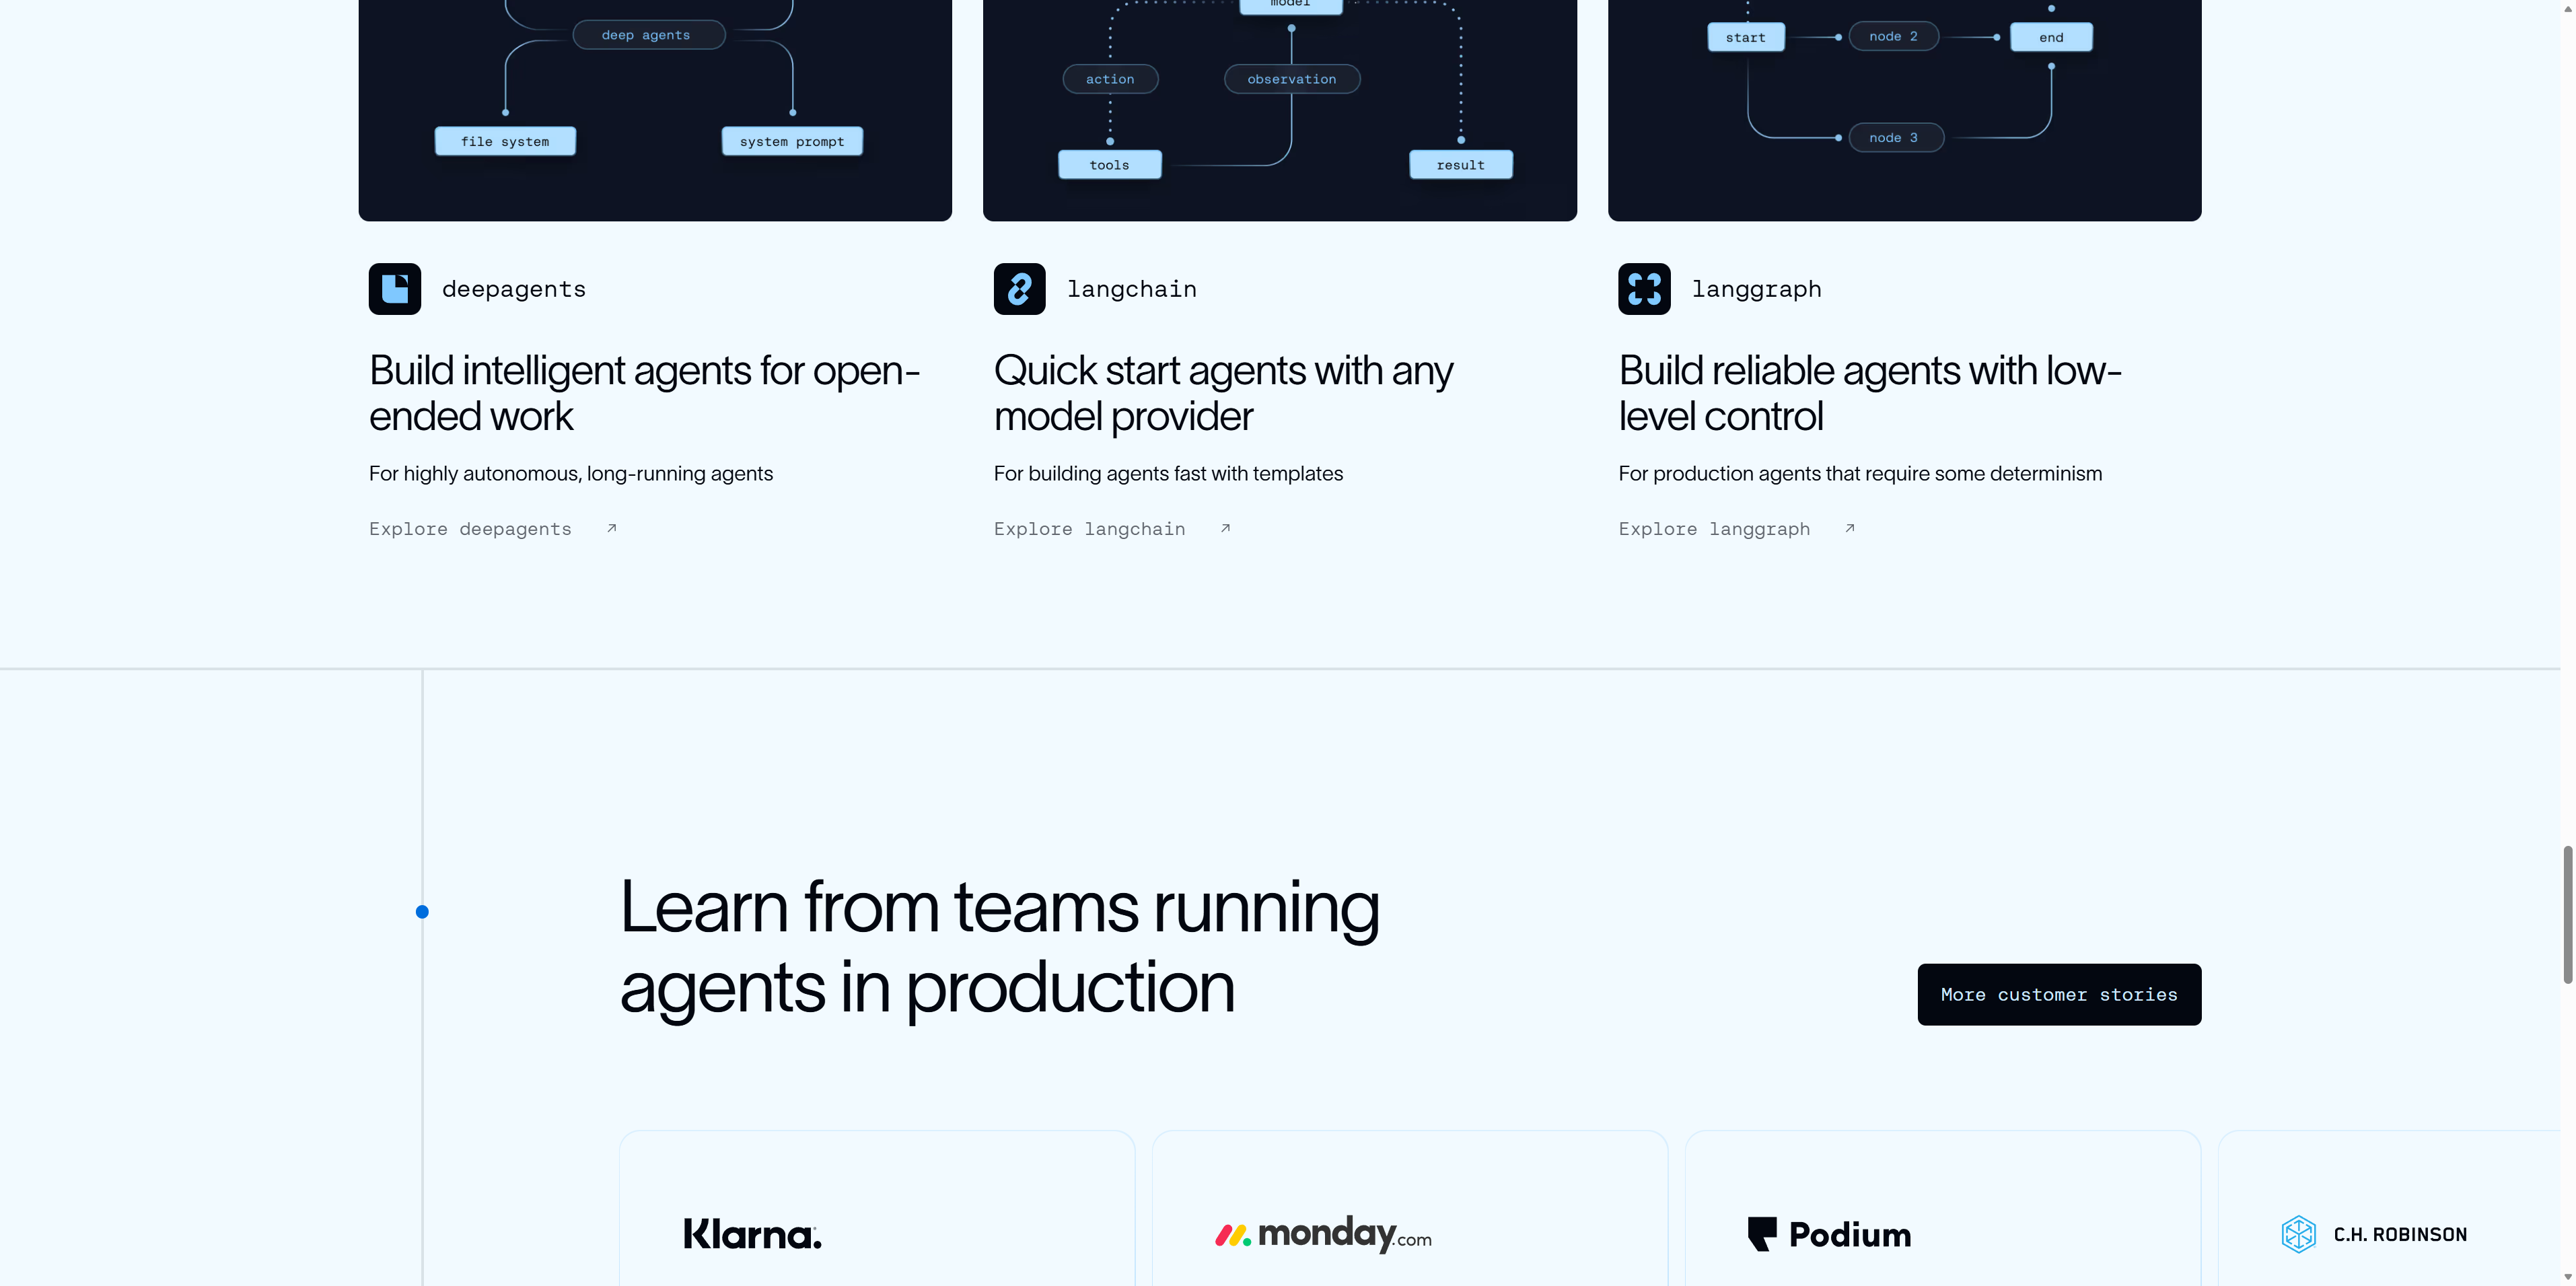
Task: Click the blue timeline dot beside the heading
Action: coord(422,912)
